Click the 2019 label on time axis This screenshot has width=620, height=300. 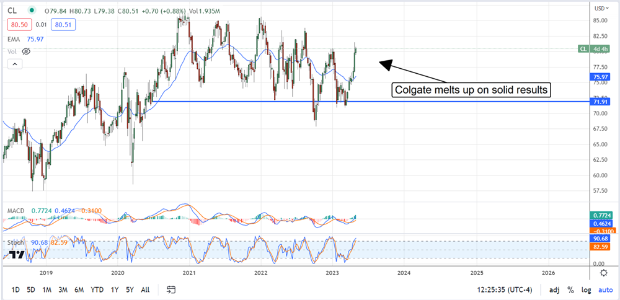click(46, 273)
